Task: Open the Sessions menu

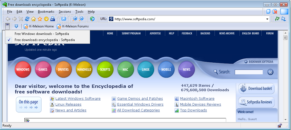Action: tap(65, 12)
